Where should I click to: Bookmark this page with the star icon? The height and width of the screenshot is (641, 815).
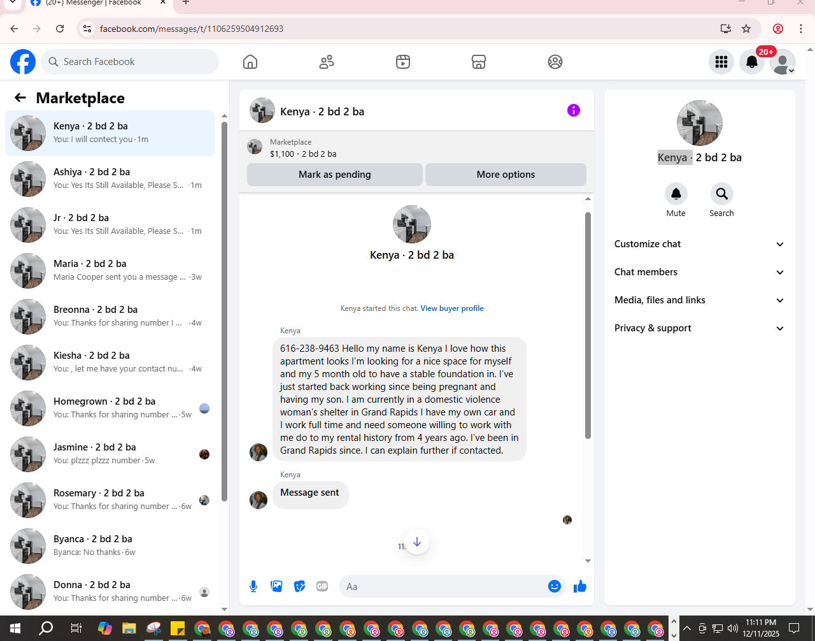(746, 29)
